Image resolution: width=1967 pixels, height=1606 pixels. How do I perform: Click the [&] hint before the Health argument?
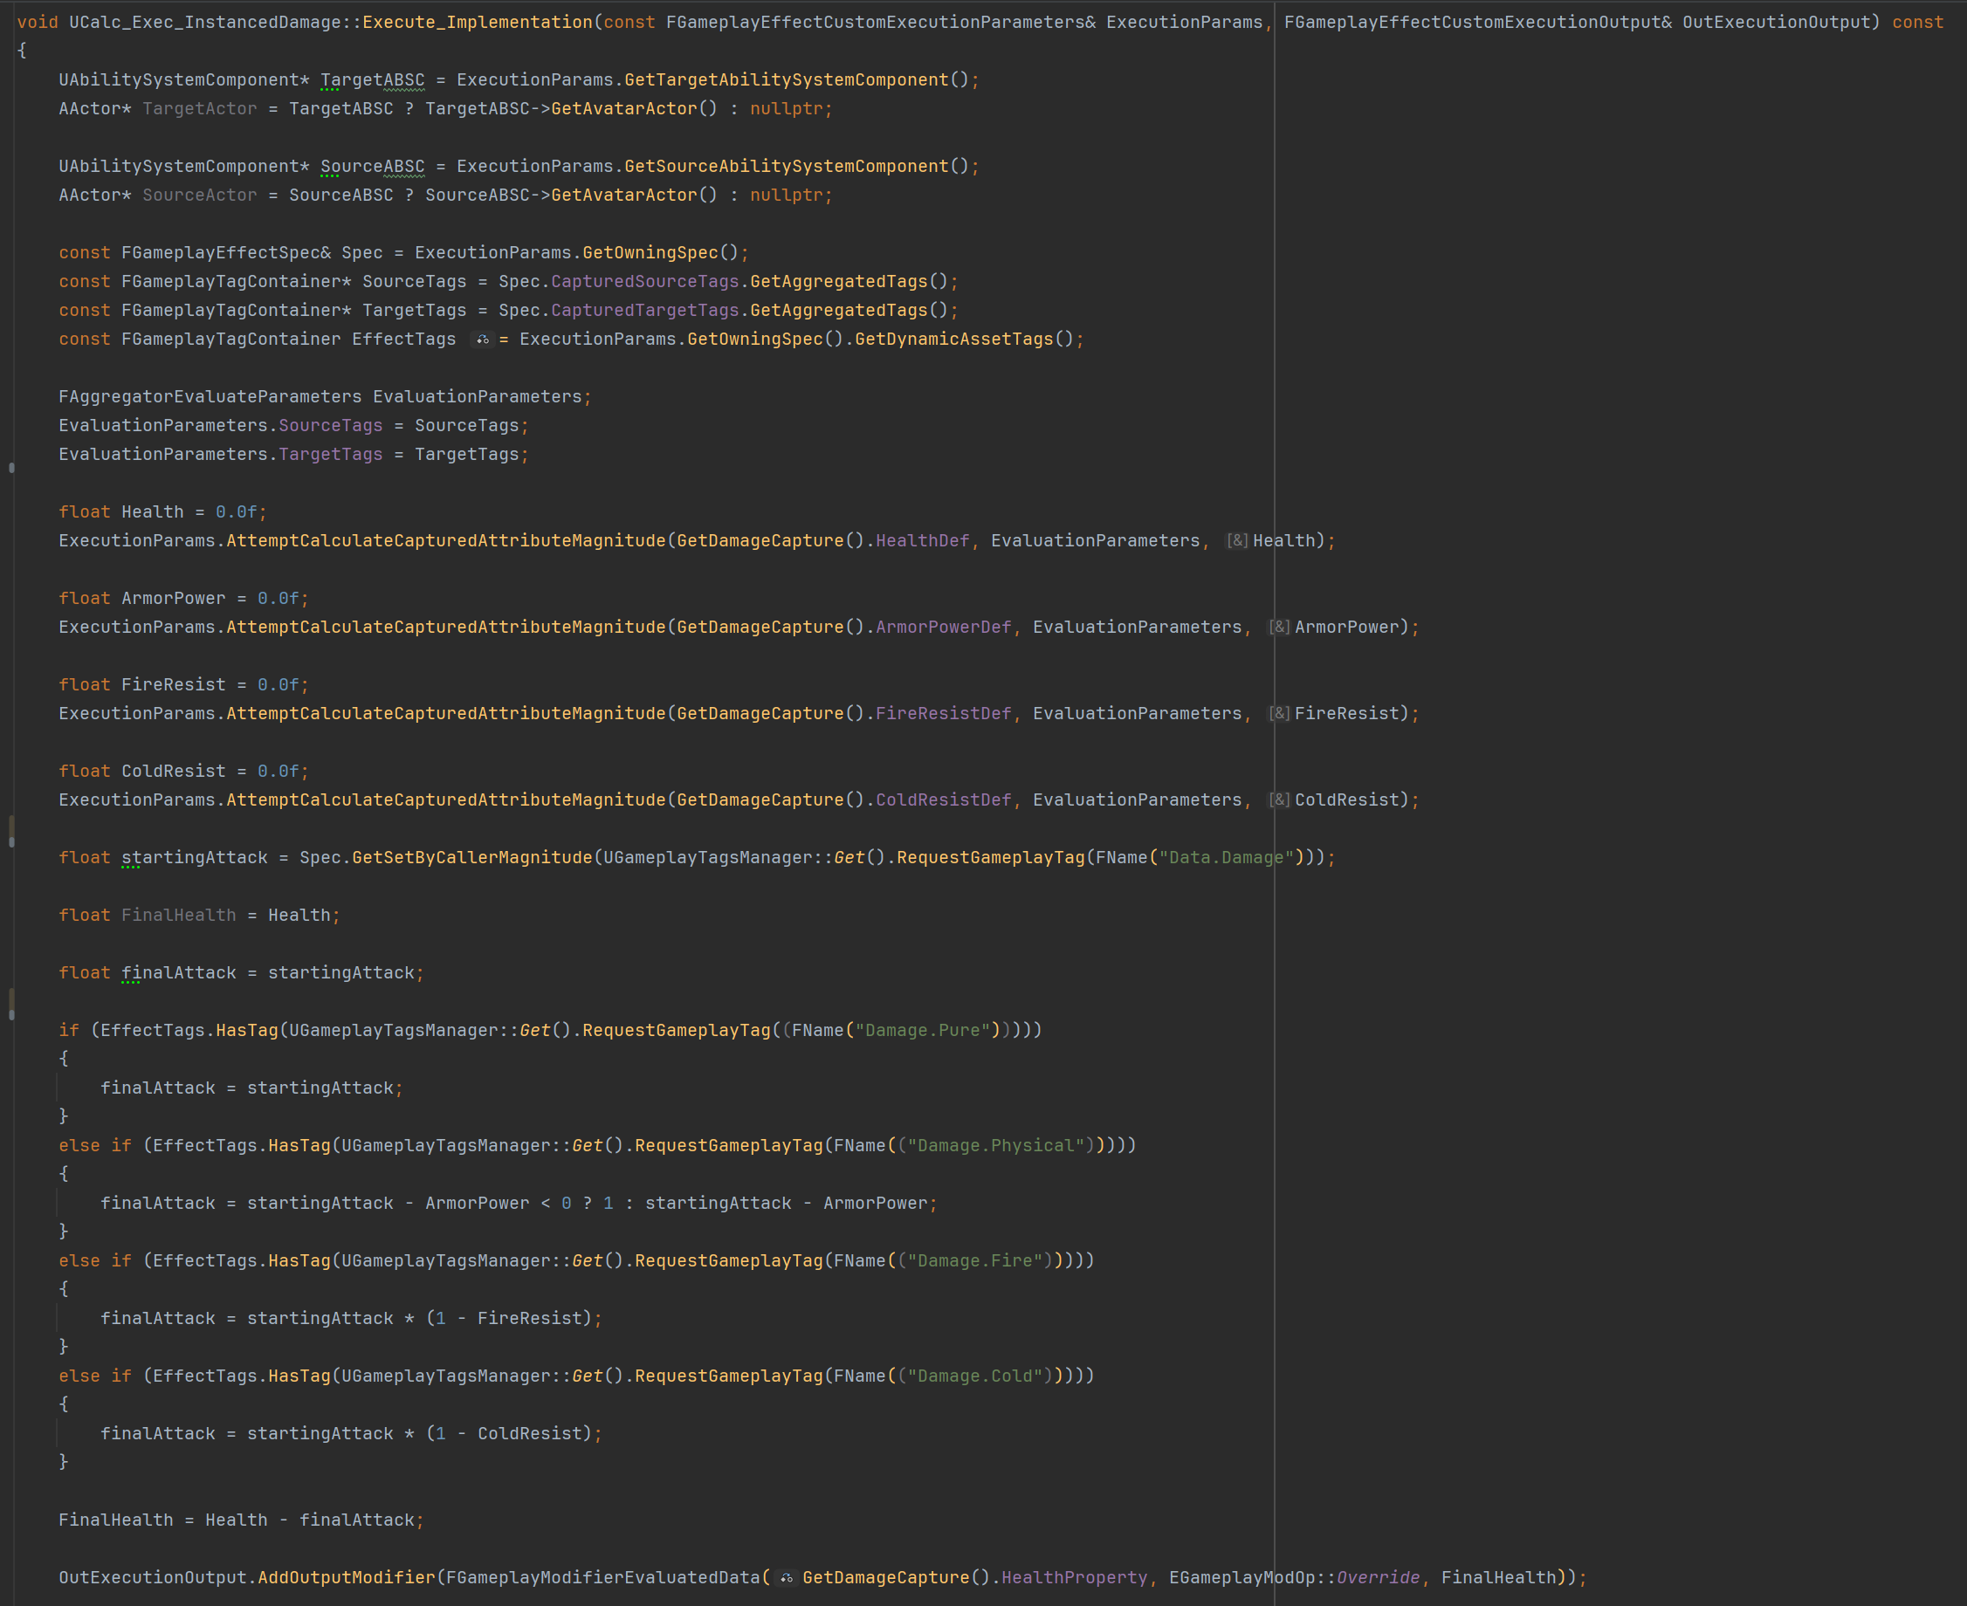[1237, 540]
